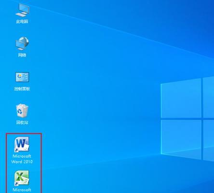Click the 网络 label under the Network icon
214x193 pixels.
coord(22,55)
